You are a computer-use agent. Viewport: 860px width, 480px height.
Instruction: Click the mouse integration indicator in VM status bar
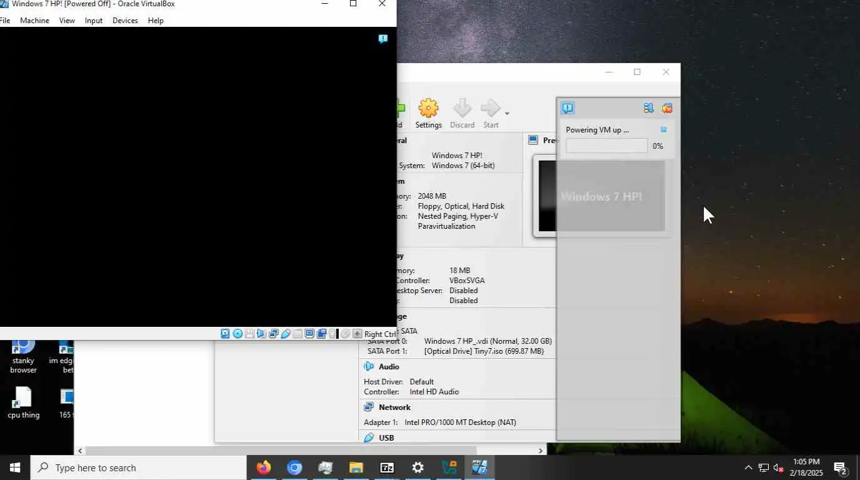coord(345,334)
